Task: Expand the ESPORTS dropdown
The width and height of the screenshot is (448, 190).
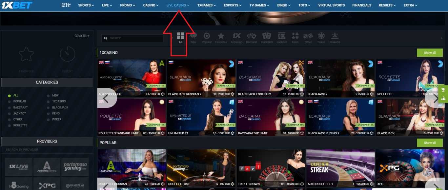Action: pos(233,5)
